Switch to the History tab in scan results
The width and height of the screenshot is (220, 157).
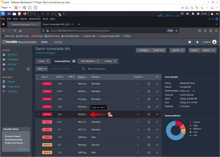click(x=110, y=61)
